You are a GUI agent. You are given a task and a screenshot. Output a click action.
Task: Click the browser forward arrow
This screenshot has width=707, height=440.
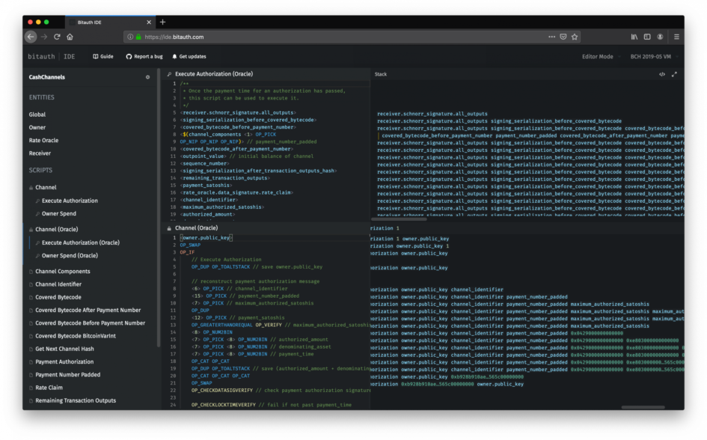click(x=44, y=37)
